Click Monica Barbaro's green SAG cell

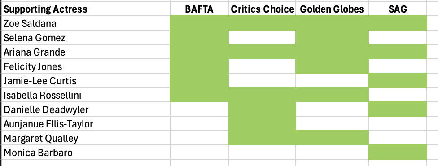tap(398, 152)
